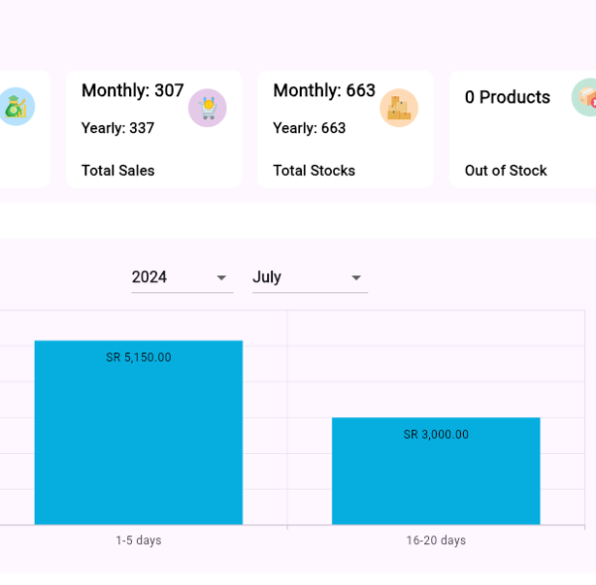Click the Out of Stock package icon
Viewport: 596px width, 585px height.
[586, 98]
